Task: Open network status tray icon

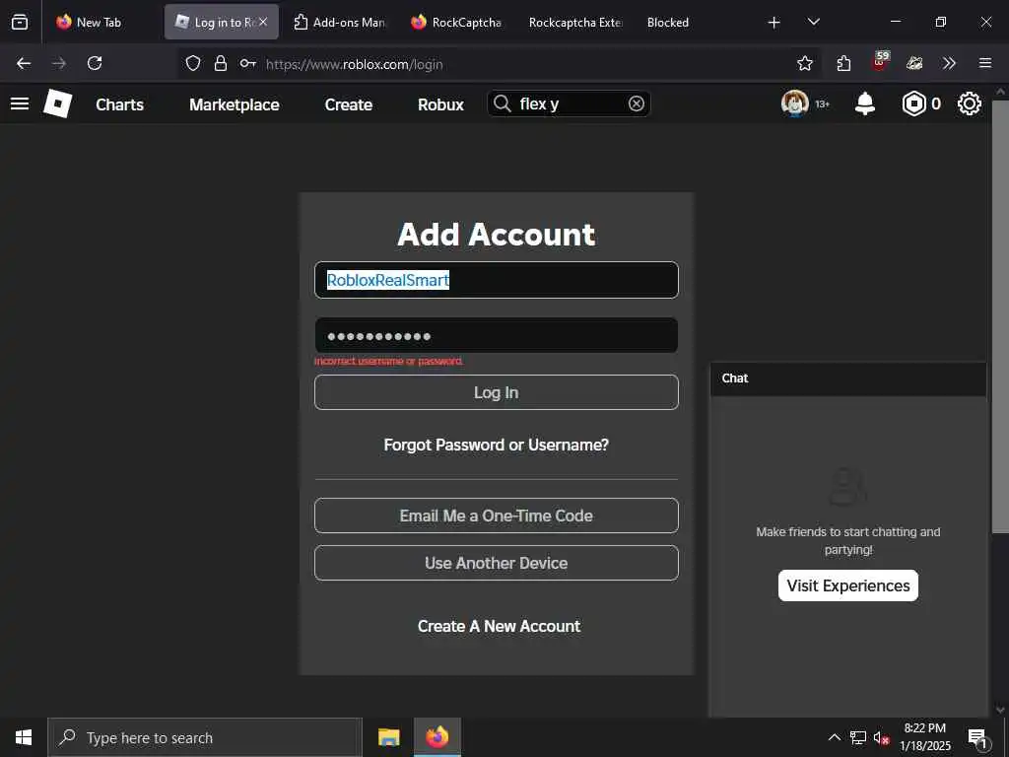Action: [858, 737]
